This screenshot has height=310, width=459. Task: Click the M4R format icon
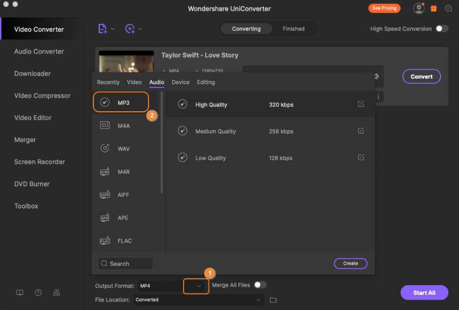tap(105, 171)
